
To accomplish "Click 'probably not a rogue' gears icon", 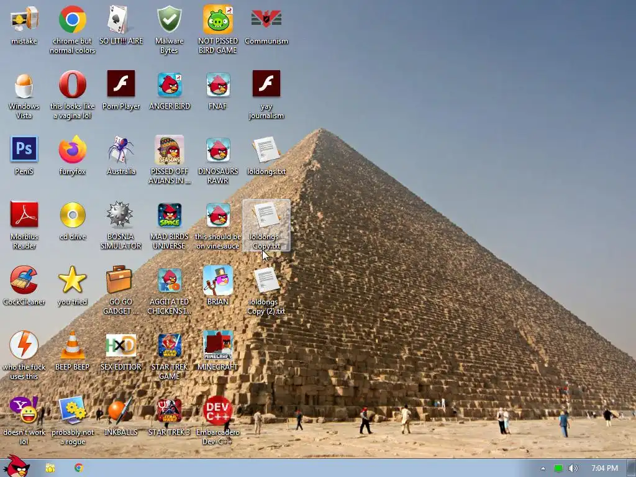I will pyautogui.click(x=72, y=410).
